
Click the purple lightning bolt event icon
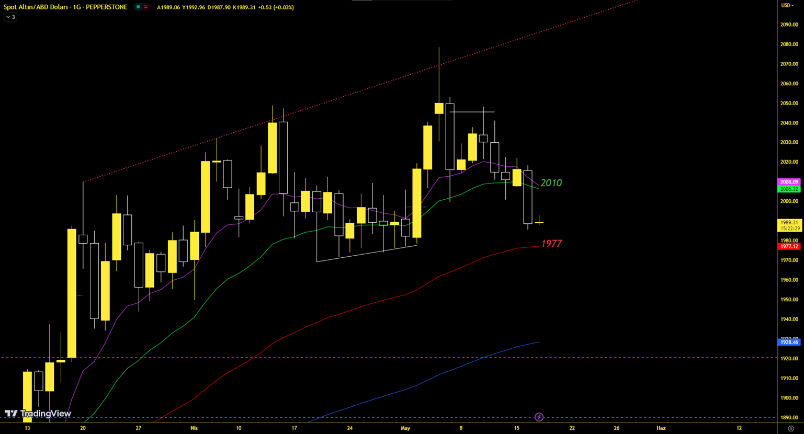pyautogui.click(x=539, y=417)
